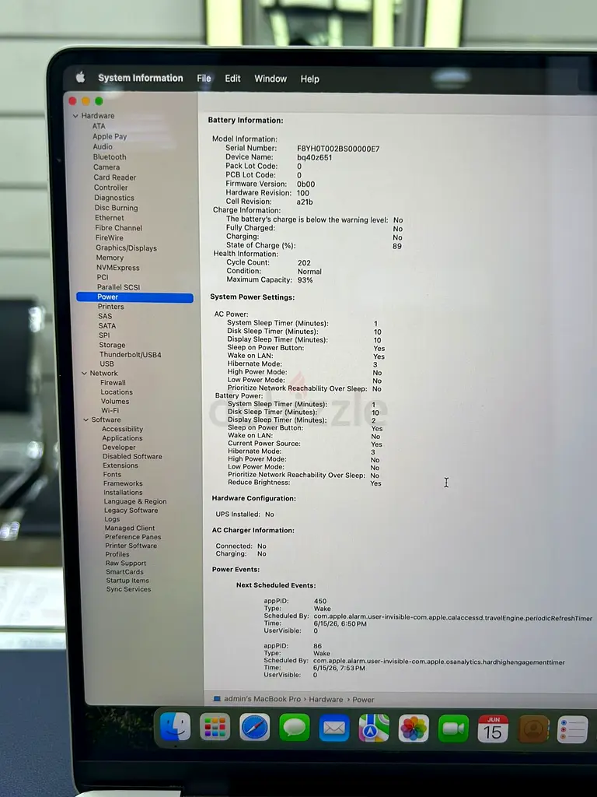Screen dimensions: 597x797
Task: Select Sync Services in the sidebar
Action: coord(128,590)
